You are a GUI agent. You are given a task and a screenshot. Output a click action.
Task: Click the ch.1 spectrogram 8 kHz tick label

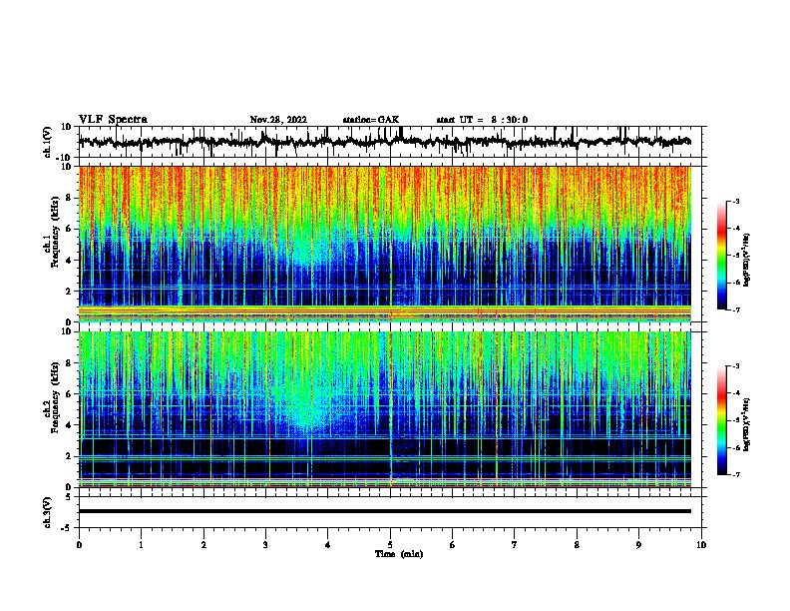pyautogui.click(x=69, y=198)
